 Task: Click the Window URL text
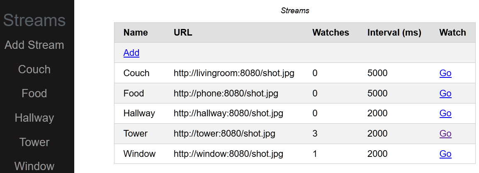pyautogui.click(x=229, y=154)
